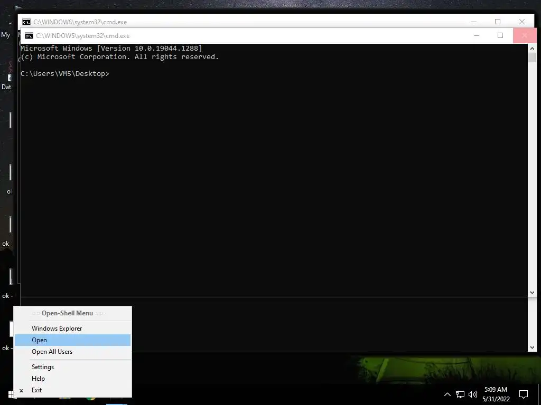
Task: Click the Microsoft Windows version line
Action: pos(111,48)
